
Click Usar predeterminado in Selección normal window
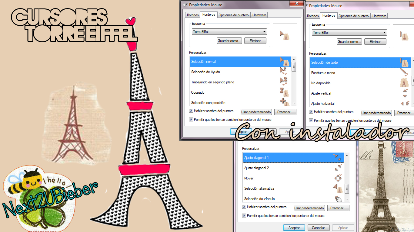[256, 112]
